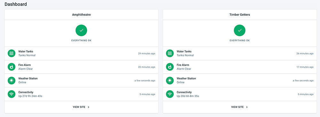Select Weather Station label in Amphitheatre card

(x=28, y=79)
